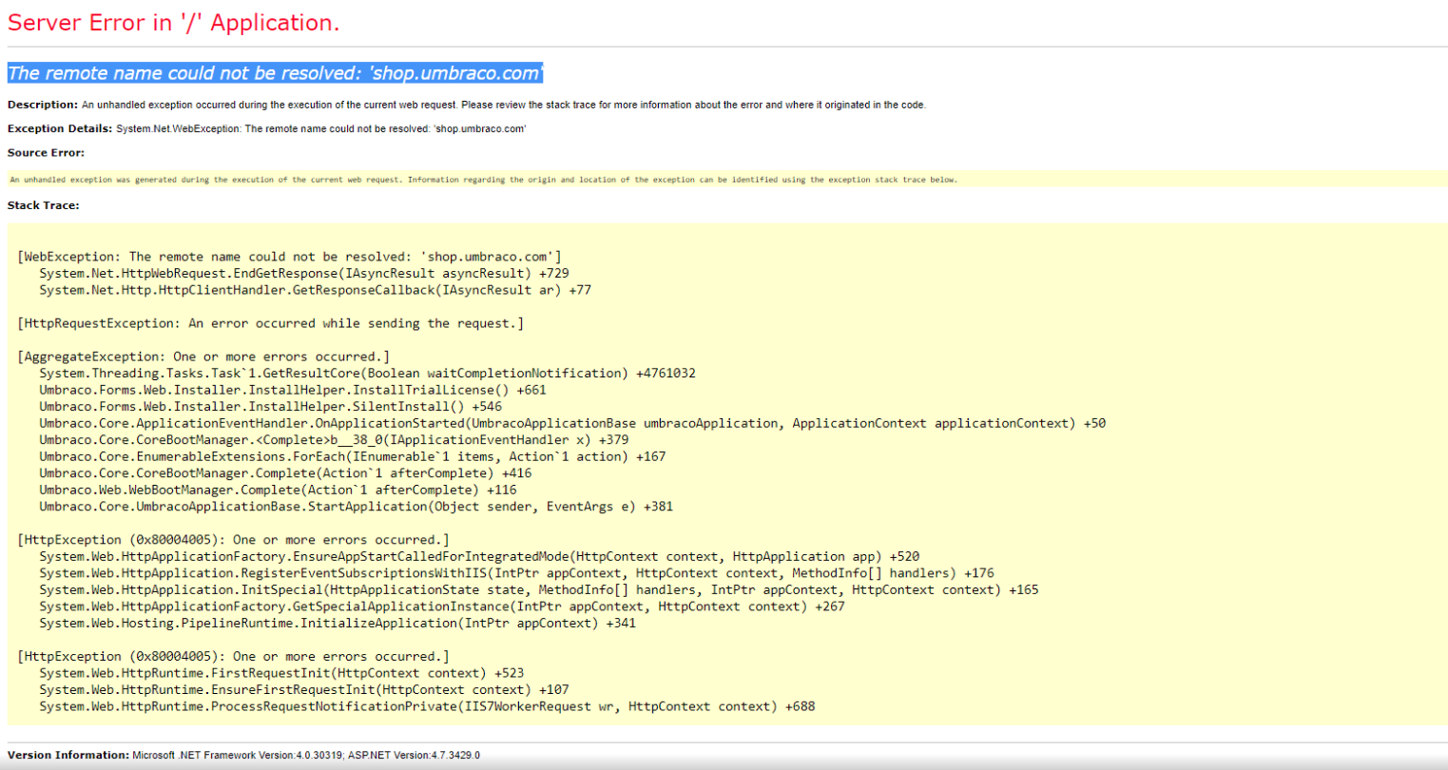The image size is (1448, 770).
Task: Click the 'CoreBootManager.<Complete>b__38_0' stack line
Action: click(x=334, y=439)
